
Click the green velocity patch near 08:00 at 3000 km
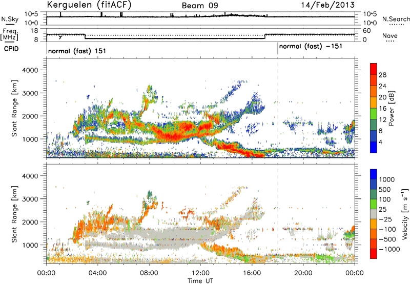[x=150, y=195]
